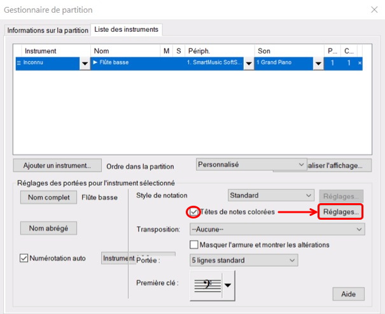Open the Style de notation Standard dropdown
385x314 pixels.
309,196
